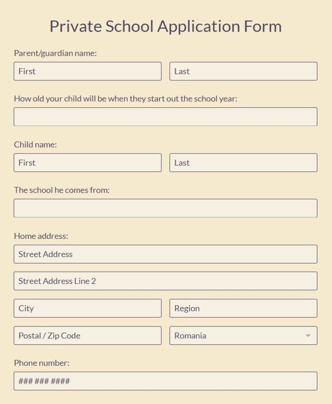Click the previous school input field
Viewport: 332px width, 404px height.
pyautogui.click(x=165, y=208)
